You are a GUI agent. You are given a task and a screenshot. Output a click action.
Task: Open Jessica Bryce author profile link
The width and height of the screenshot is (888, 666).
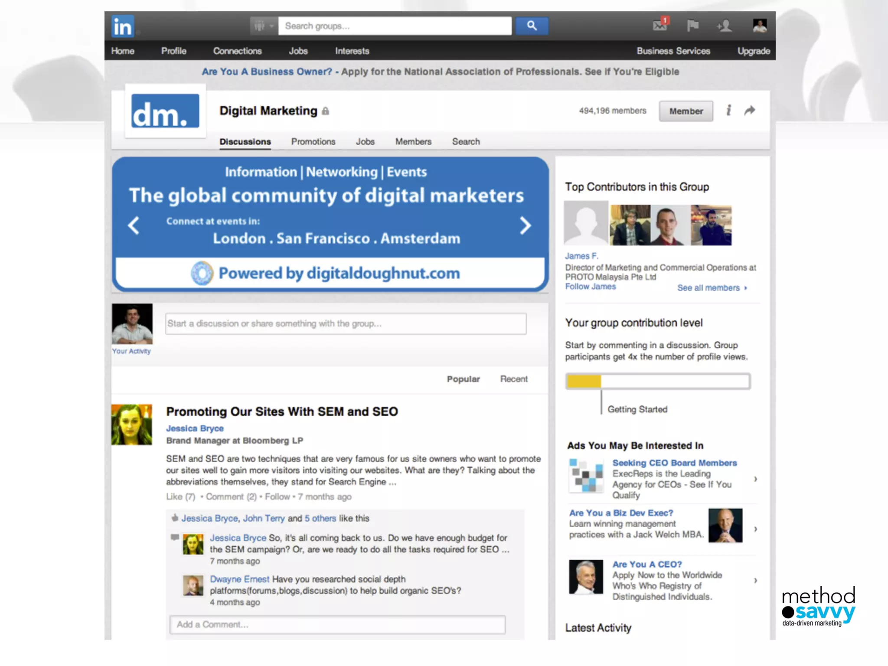(x=195, y=428)
